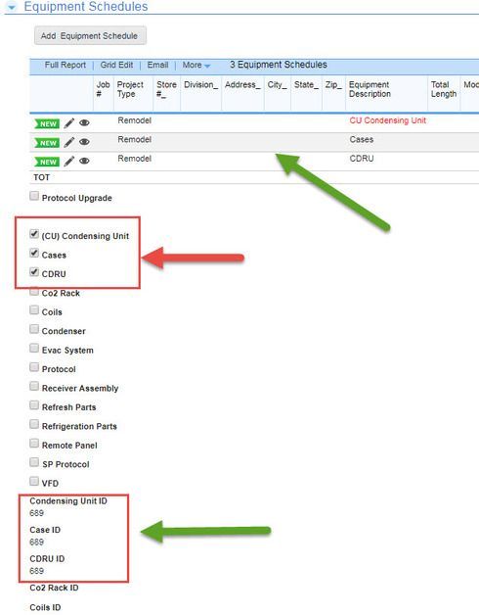Open the red CU Condensing Unit link
The image size is (479, 615).
[387, 120]
